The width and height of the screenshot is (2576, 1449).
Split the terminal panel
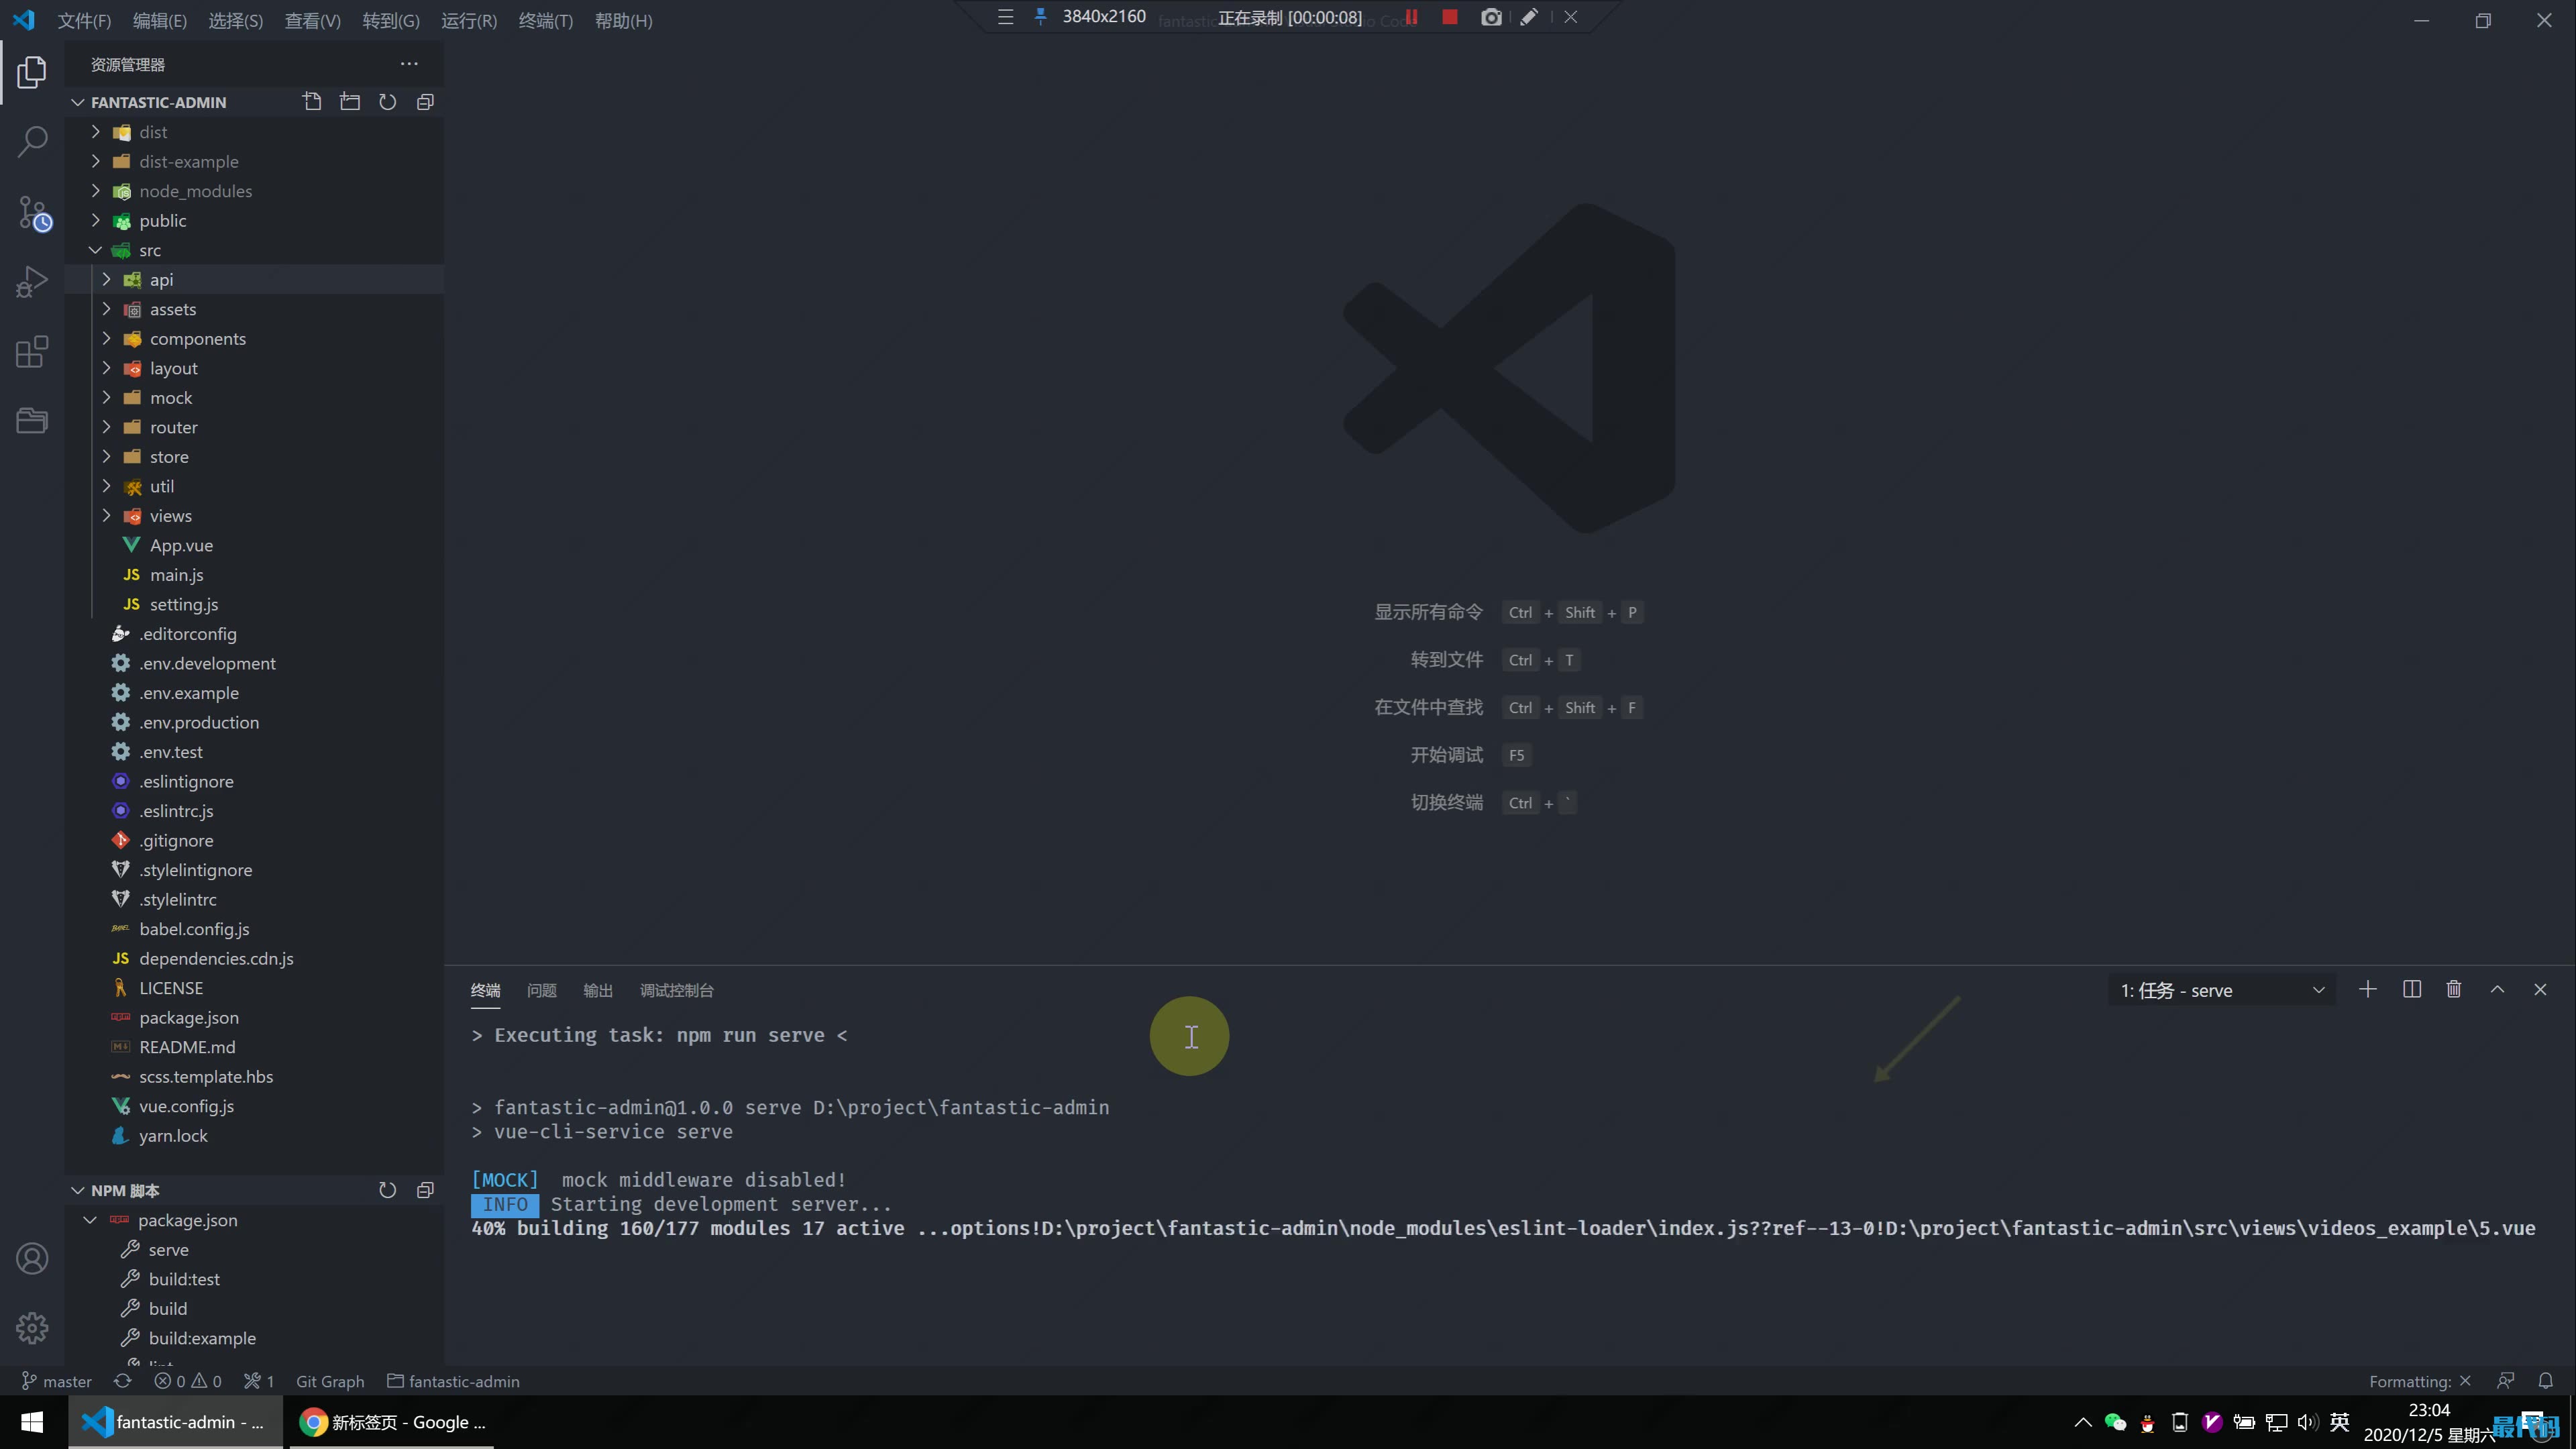[x=2411, y=989]
